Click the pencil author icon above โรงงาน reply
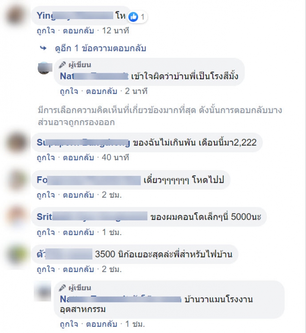306x333 pixels. point(62,288)
